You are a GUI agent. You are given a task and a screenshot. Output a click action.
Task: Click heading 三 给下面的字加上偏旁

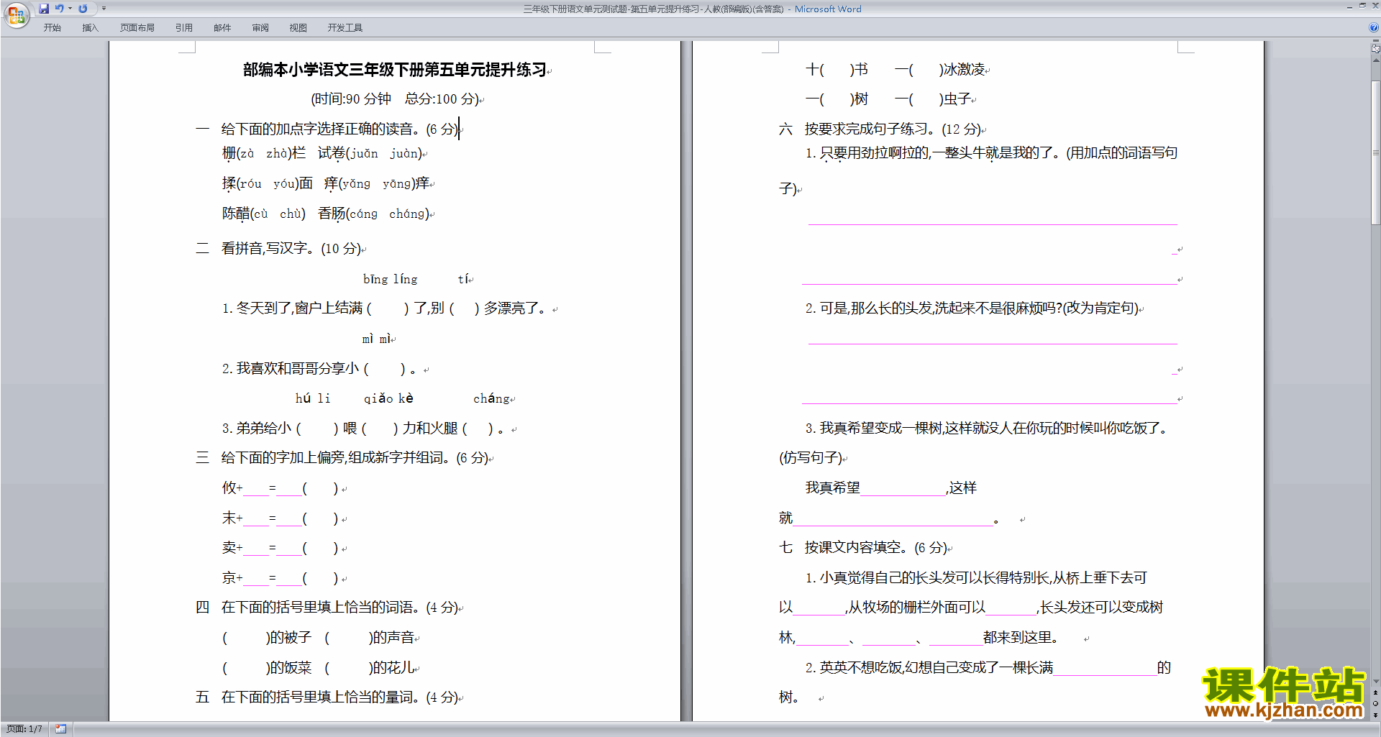342,458
